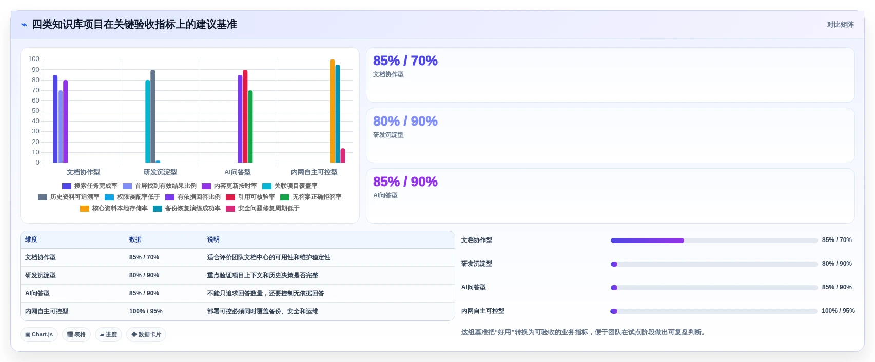Toggle 无答案正确拒答率 legend item
This screenshot has width=875, height=362.
point(311,197)
